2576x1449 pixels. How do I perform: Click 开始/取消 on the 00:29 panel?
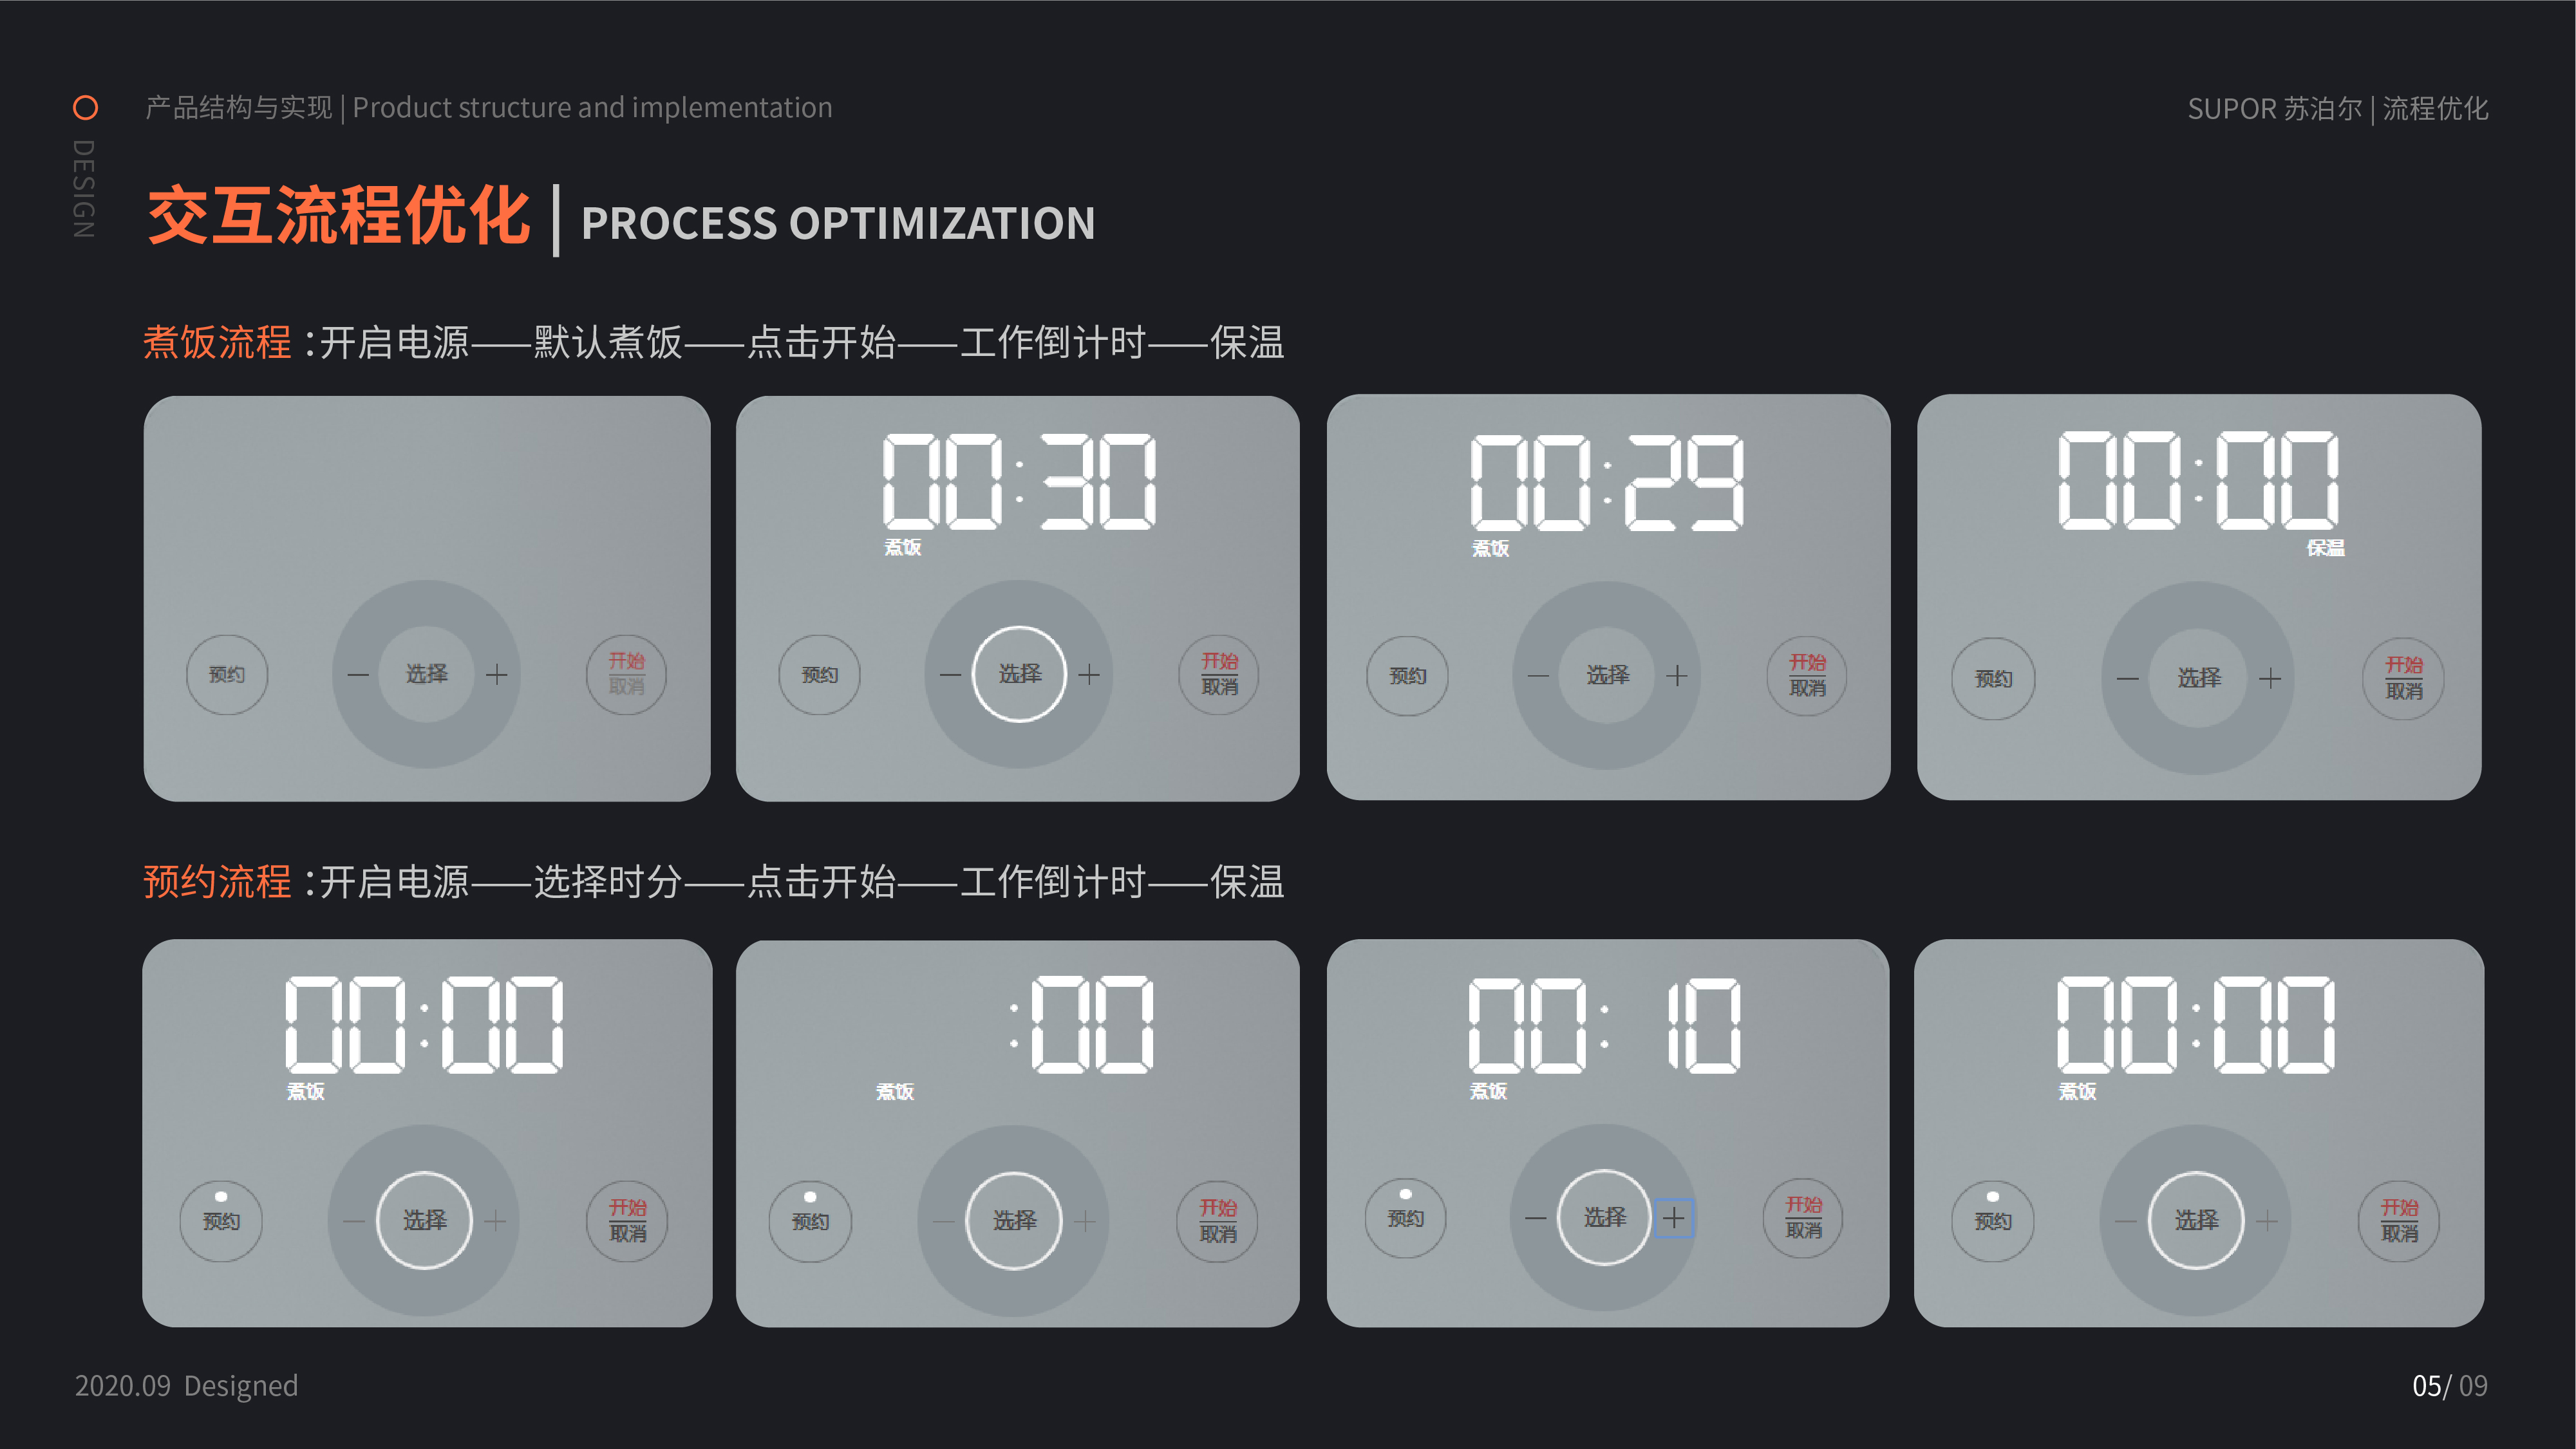(x=1807, y=676)
